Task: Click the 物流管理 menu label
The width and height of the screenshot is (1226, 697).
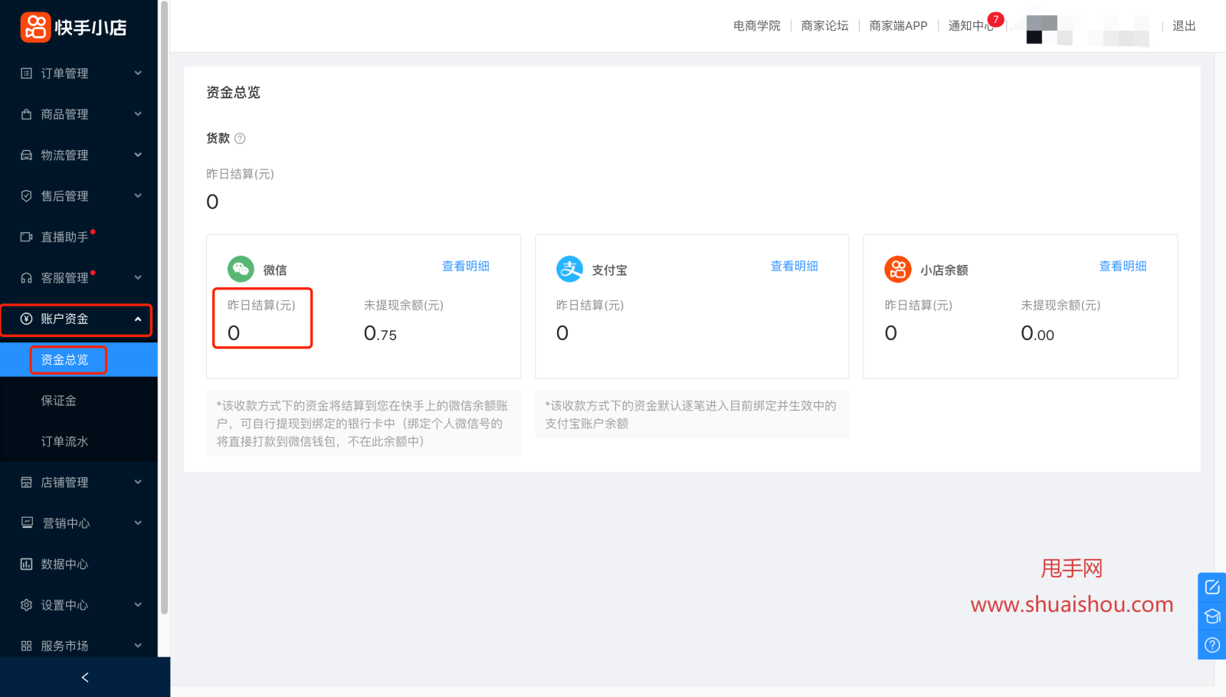Action: (65, 155)
